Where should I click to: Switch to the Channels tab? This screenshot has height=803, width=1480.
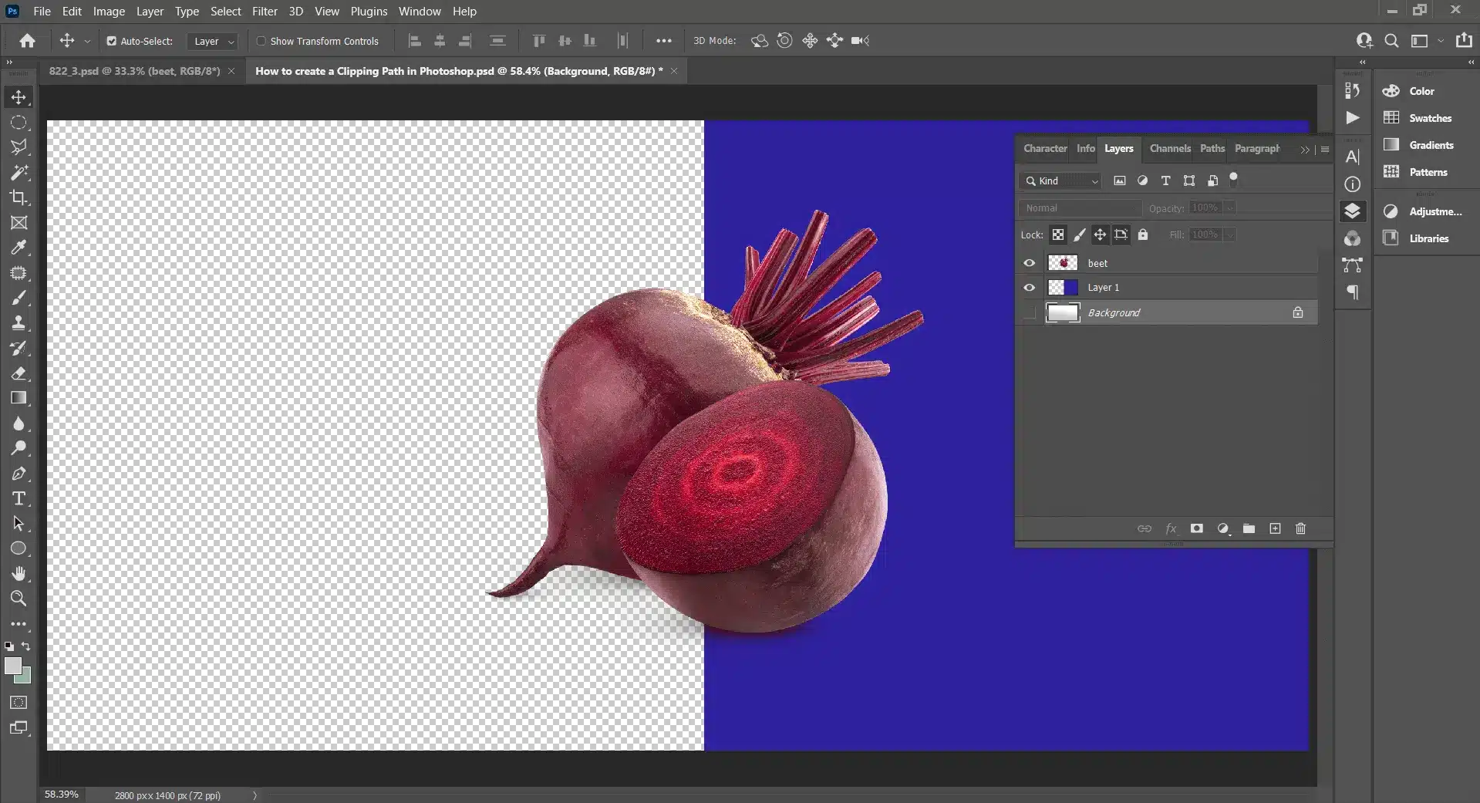pos(1169,148)
